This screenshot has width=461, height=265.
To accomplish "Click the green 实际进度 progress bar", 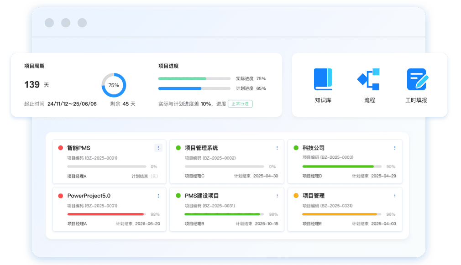I will [x=194, y=79].
